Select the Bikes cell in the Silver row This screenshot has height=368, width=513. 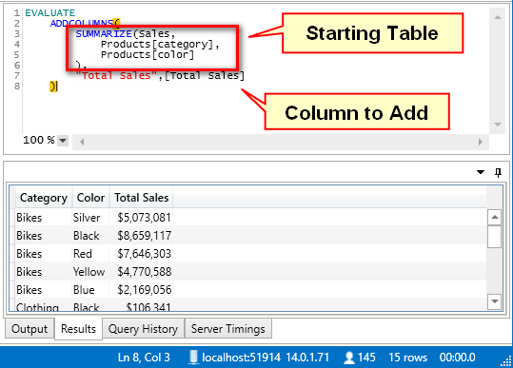43,218
